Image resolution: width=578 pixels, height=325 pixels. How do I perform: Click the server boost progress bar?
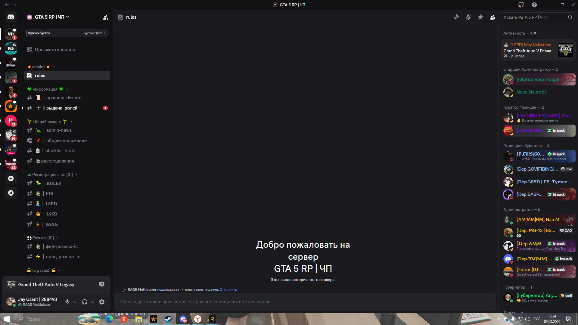pyautogui.click(x=67, y=33)
